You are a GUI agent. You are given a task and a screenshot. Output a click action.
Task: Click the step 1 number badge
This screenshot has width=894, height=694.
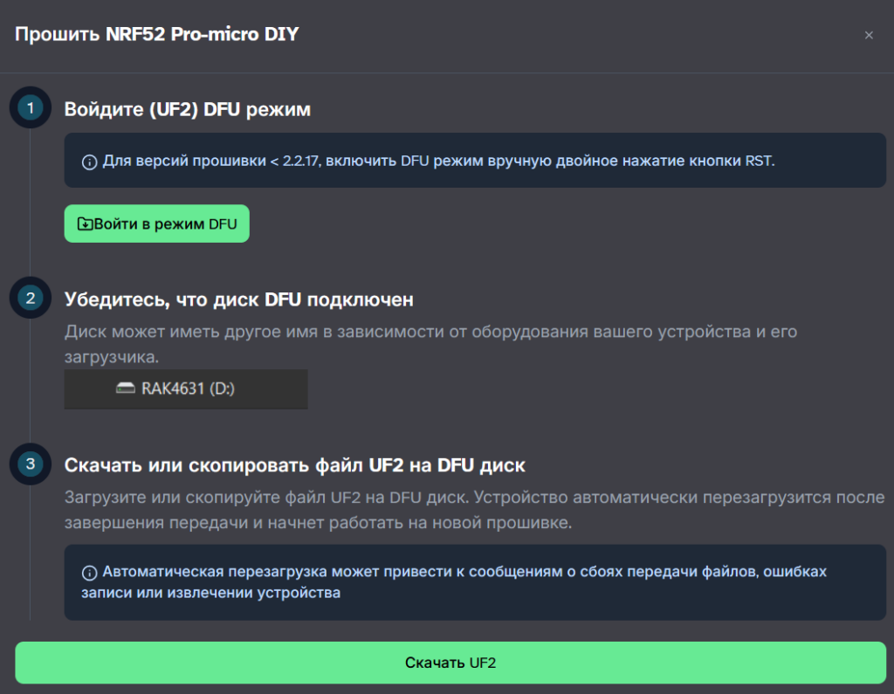(x=31, y=108)
